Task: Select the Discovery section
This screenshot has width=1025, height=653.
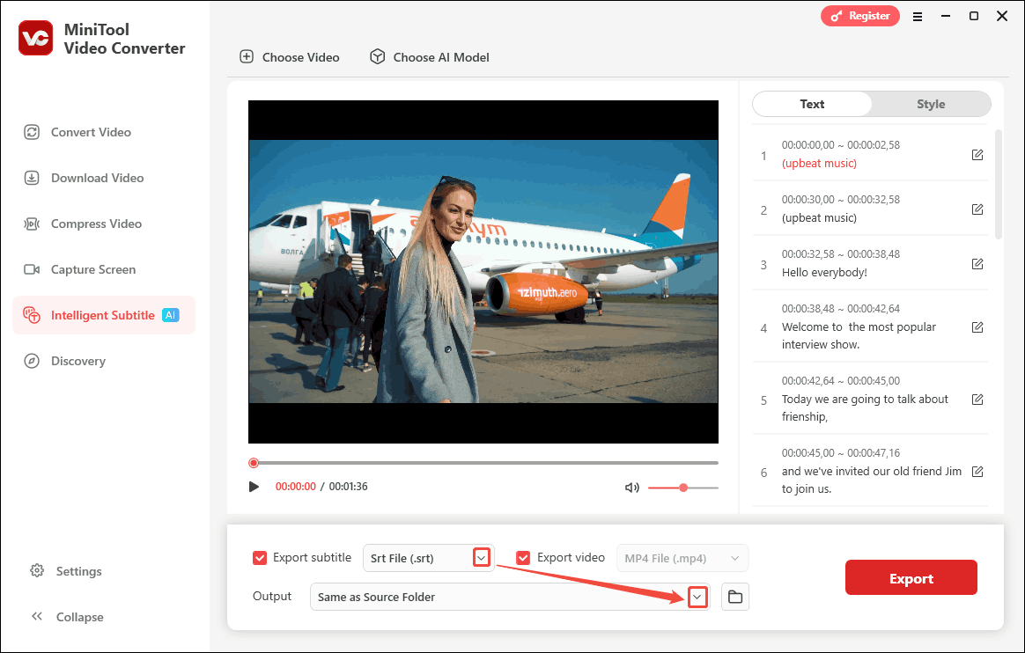Action: click(x=76, y=361)
